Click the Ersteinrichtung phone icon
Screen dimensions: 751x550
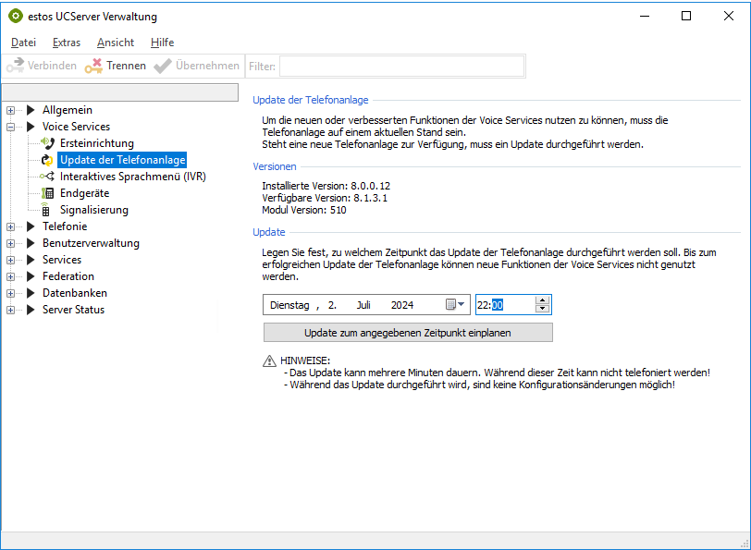click(x=48, y=143)
